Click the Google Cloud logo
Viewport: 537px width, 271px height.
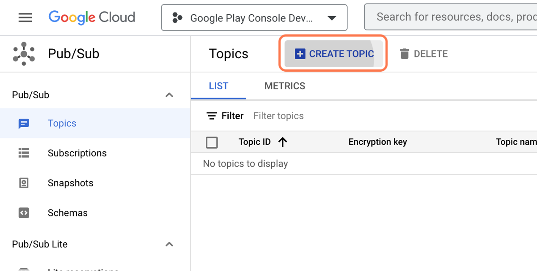tap(92, 17)
